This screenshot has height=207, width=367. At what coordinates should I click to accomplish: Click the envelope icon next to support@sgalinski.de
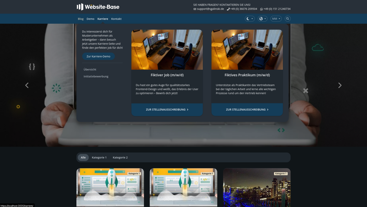194,9
